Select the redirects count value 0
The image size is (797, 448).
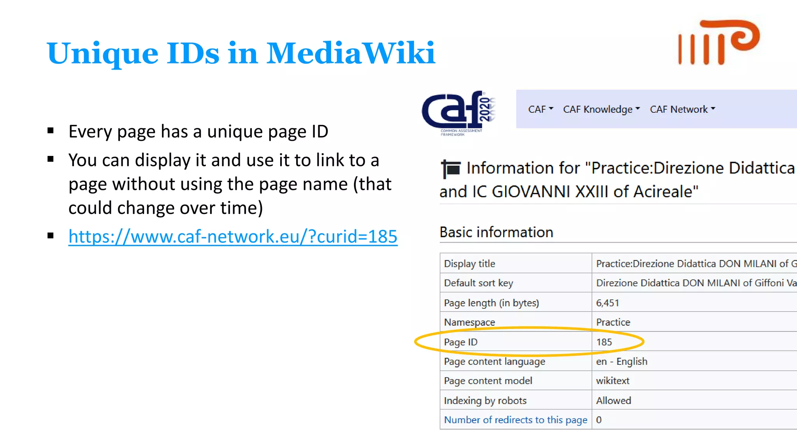(599, 420)
